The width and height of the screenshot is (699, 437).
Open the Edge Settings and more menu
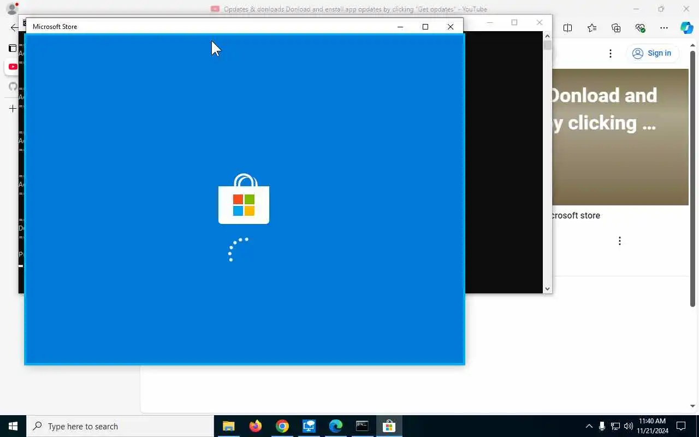[664, 28]
